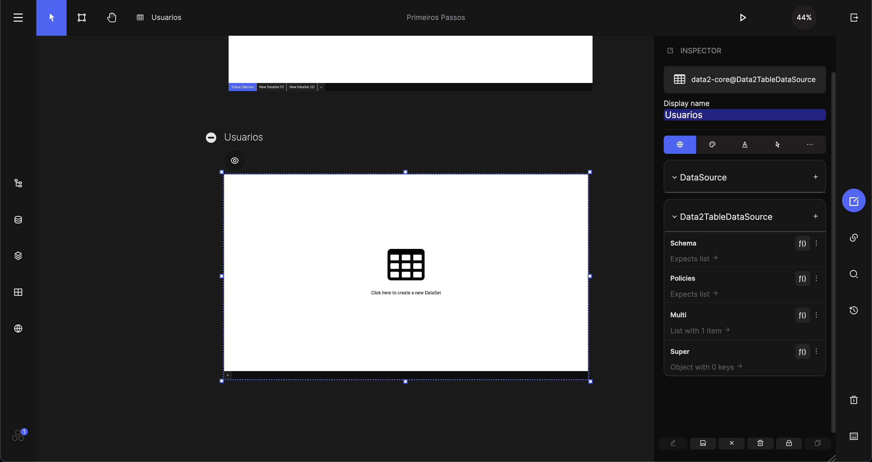Click the hand/pan tool icon
The width and height of the screenshot is (872, 462).
(x=111, y=17)
